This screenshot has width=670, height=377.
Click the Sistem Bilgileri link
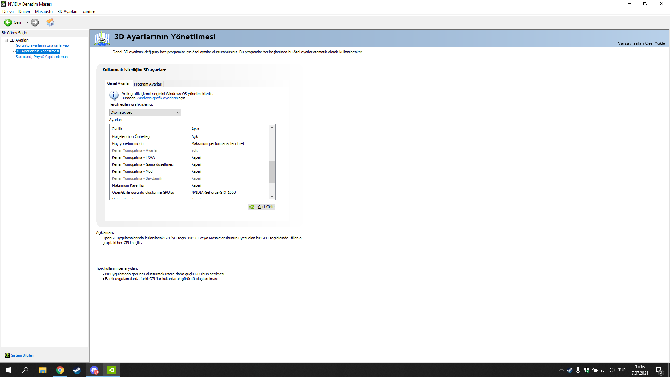click(x=22, y=355)
